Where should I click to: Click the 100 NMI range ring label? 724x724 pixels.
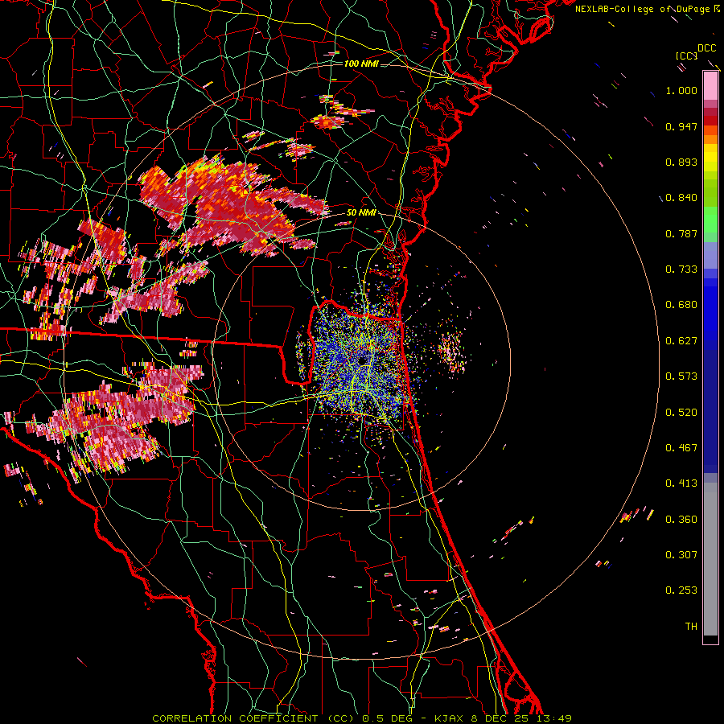click(361, 64)
